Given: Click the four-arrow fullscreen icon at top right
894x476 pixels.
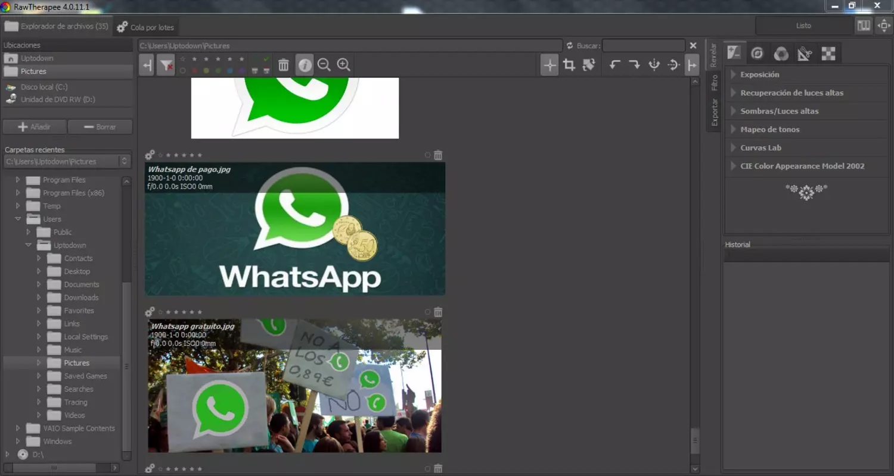Looking at the screenshot, I should tap(884, 26).
